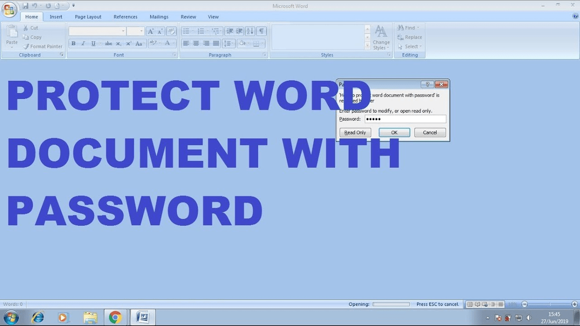Click the Font Color button
Viewport: 580px width, 326px height.
[169, 43]
